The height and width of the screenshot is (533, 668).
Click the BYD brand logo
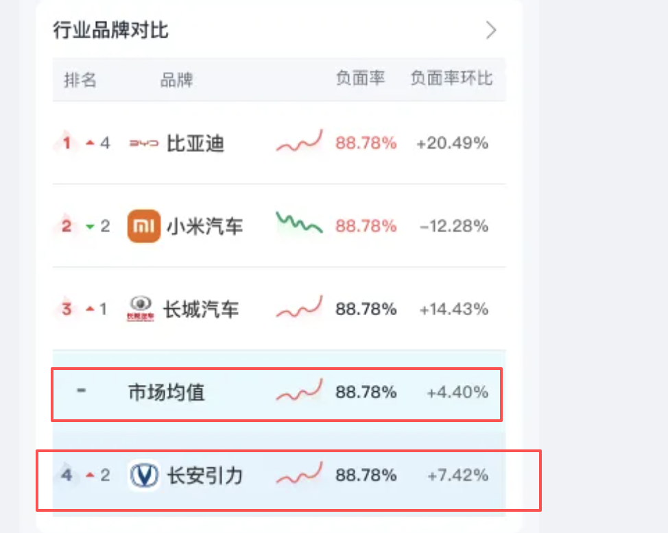(x=143, y=143)
